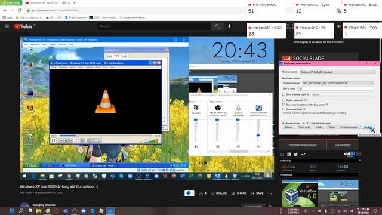Open the Codes dropdown button
Image resolution: width=382 pixels, height=215 pixels.
[332, 127]
